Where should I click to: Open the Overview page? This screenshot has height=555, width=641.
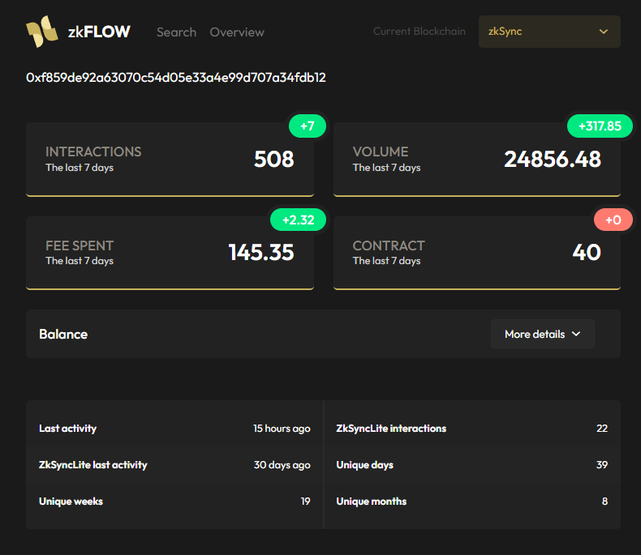[x=237, y=32]
